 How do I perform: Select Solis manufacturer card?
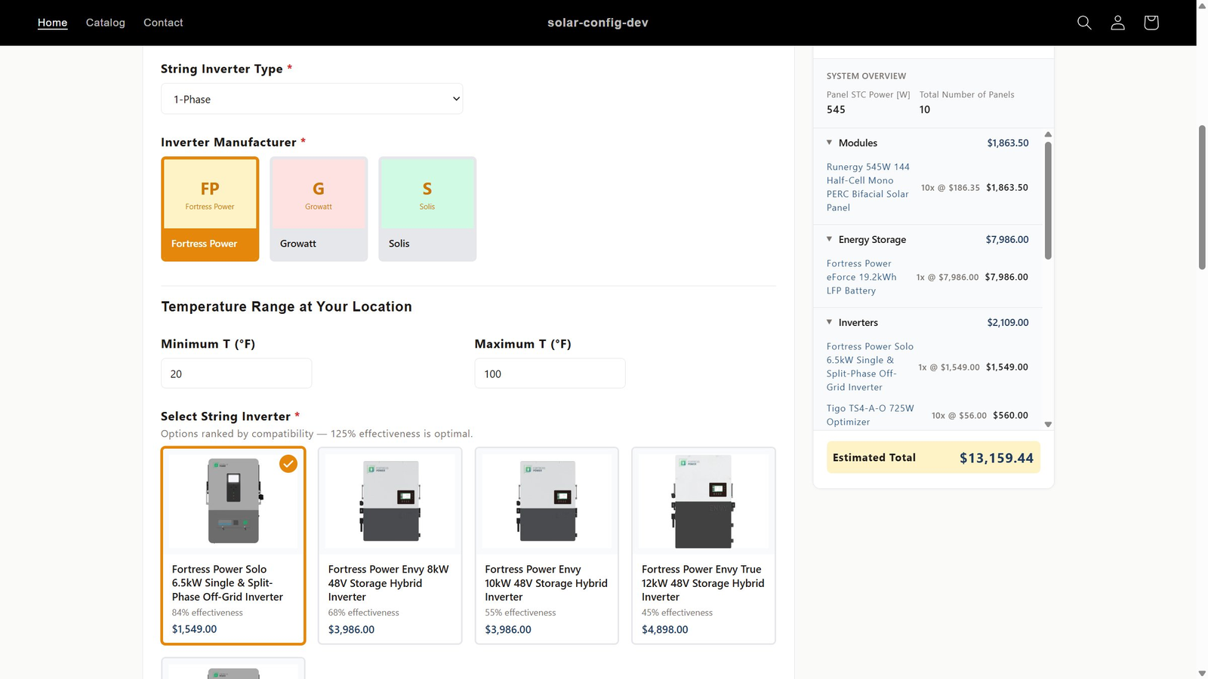click(427, 209)
